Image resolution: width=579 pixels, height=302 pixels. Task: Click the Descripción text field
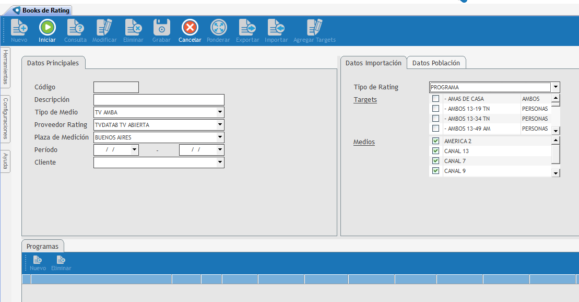pos(159,100)
